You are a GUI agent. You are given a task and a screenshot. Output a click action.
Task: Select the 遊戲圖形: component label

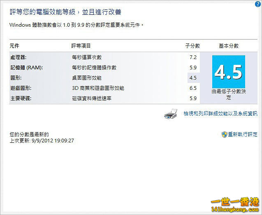click(21, 88)
